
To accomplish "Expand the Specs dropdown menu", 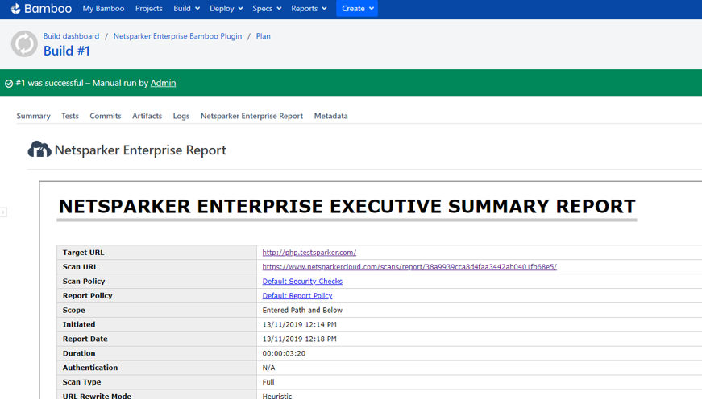I will pyautogui.click(x=267, y=9).
